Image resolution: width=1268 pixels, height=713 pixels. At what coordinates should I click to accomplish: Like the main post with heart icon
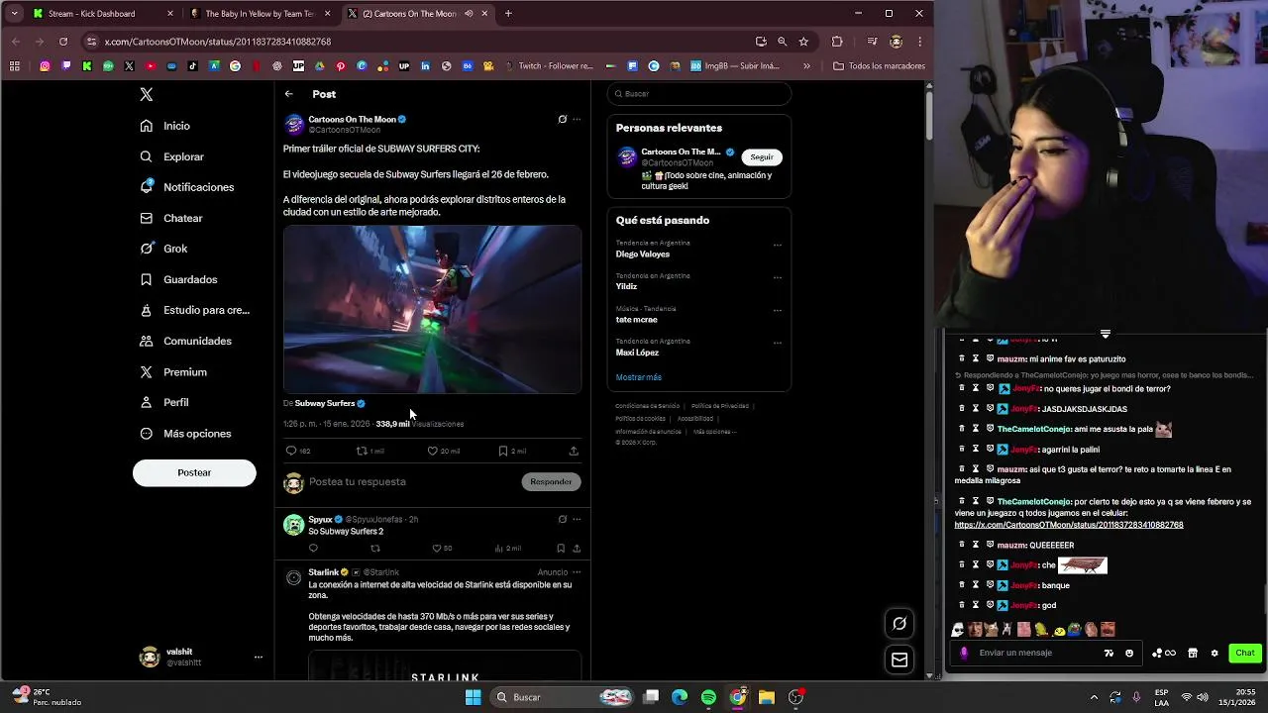[x=432, y=451]
